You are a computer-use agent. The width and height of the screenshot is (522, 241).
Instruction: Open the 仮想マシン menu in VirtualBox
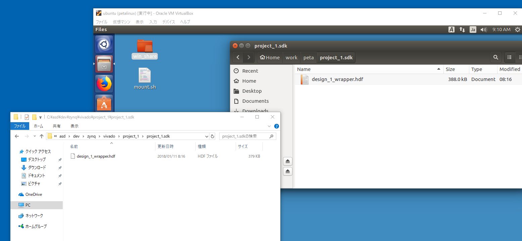coord(121,22)
